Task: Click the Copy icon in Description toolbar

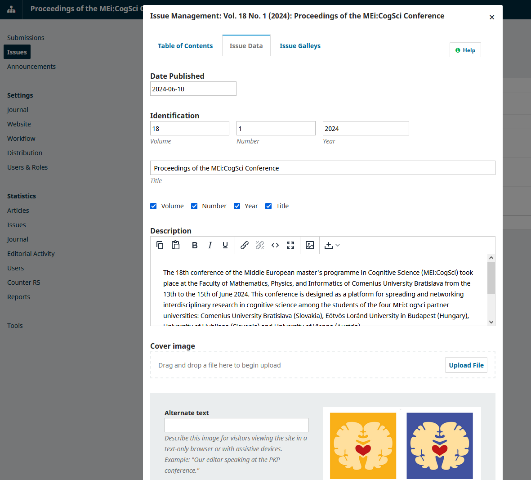Action: point(160,245)
